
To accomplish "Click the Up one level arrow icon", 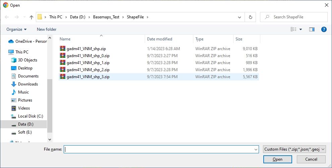I will coord(31,17).
